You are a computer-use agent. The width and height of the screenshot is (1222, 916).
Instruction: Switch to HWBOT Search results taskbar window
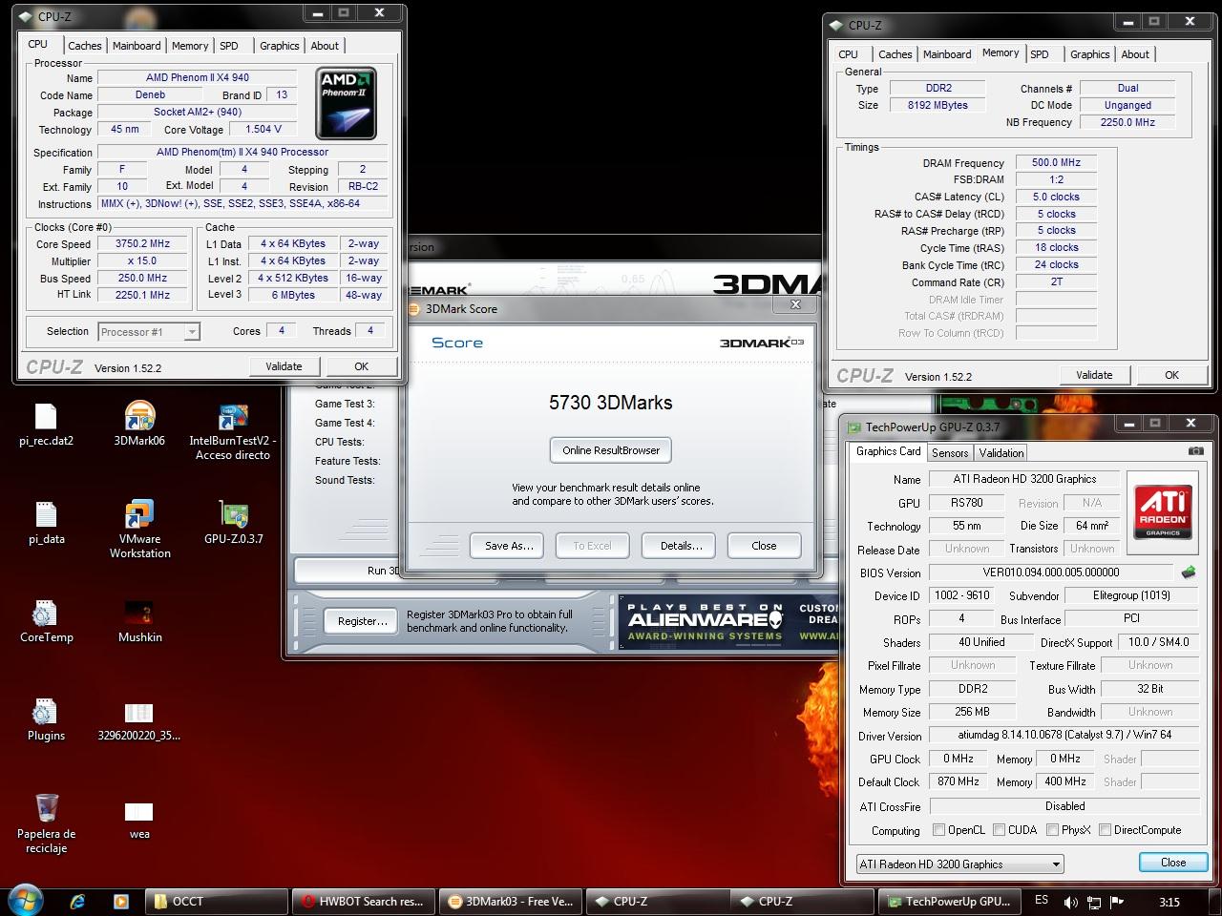point(364,901)
